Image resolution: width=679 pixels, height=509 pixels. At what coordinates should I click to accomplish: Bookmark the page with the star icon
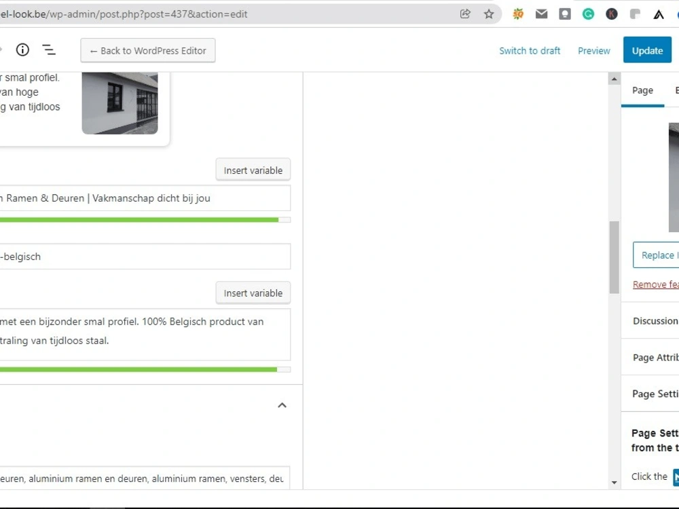pos(489,14)
